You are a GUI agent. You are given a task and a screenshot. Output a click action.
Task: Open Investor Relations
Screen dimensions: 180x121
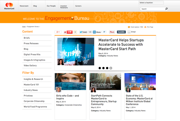64,7
